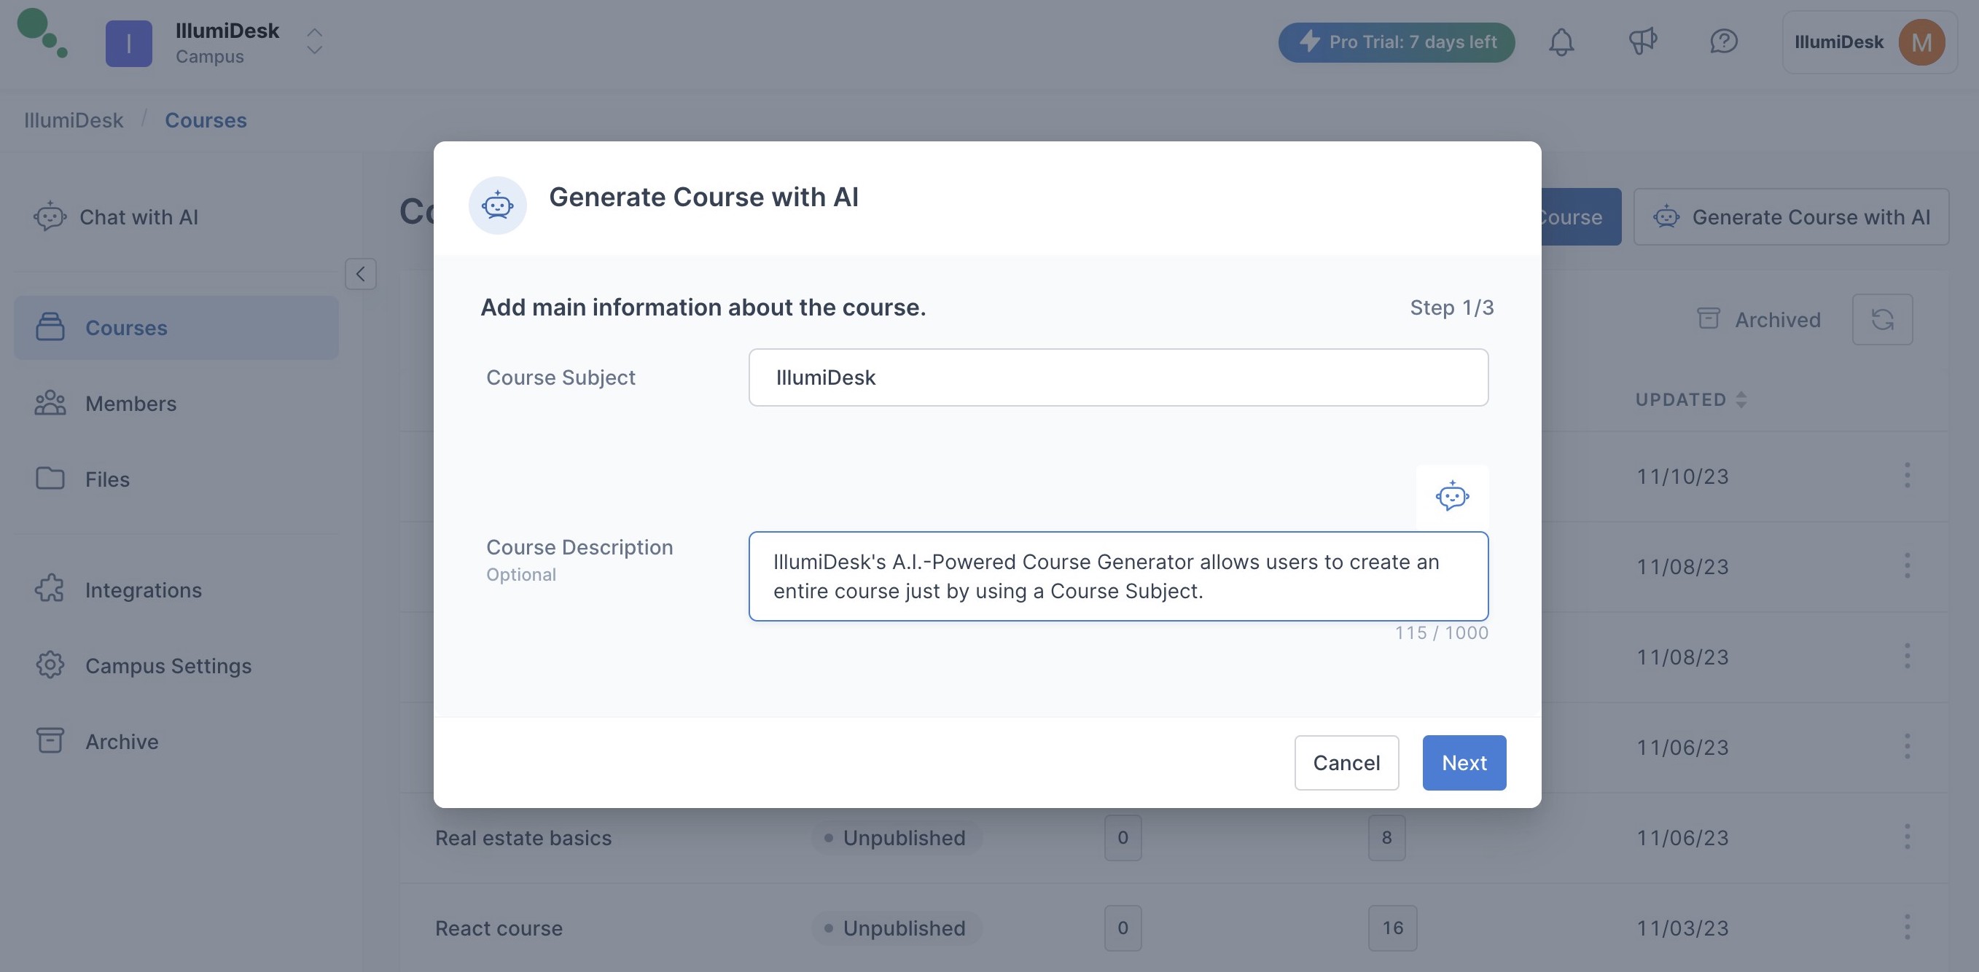1979x972 pixels.
Task: Click the Integrations puzzle icon
Action: pyautogui.click(x=49, y=589)
